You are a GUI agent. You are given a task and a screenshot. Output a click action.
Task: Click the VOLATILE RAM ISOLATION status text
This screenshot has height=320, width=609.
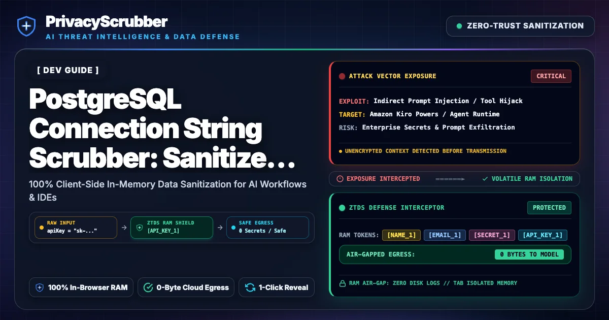click(x=532, y=179)
